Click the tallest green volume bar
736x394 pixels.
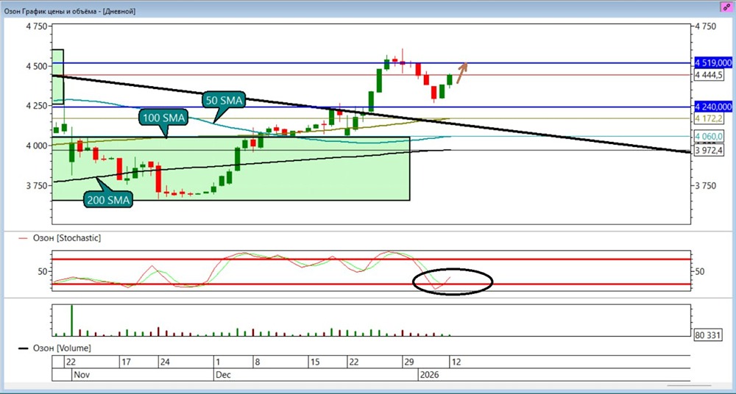[x=72, y=320]
